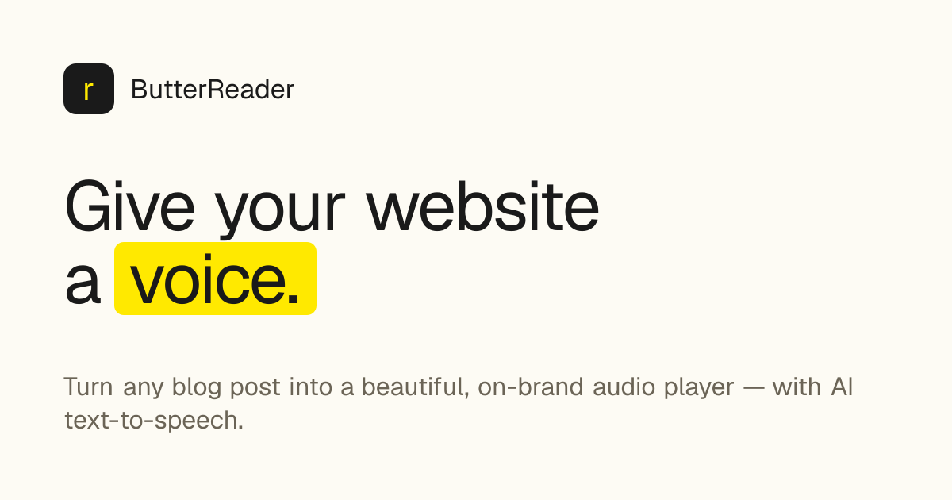Click the word "website" in the headline
The height and width of the screenshot is (500, 952).
click(x=483, y=207)
